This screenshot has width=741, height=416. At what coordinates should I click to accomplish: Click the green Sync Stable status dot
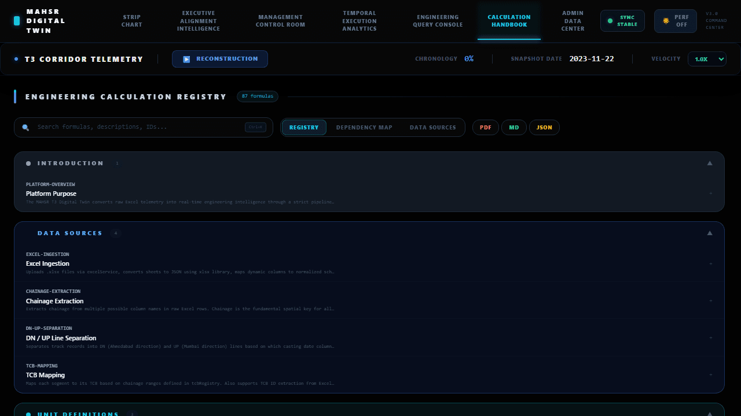tap(610, 21)
